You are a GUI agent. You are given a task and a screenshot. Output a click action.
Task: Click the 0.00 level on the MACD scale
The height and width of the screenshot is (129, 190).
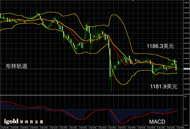pos(186,109)
